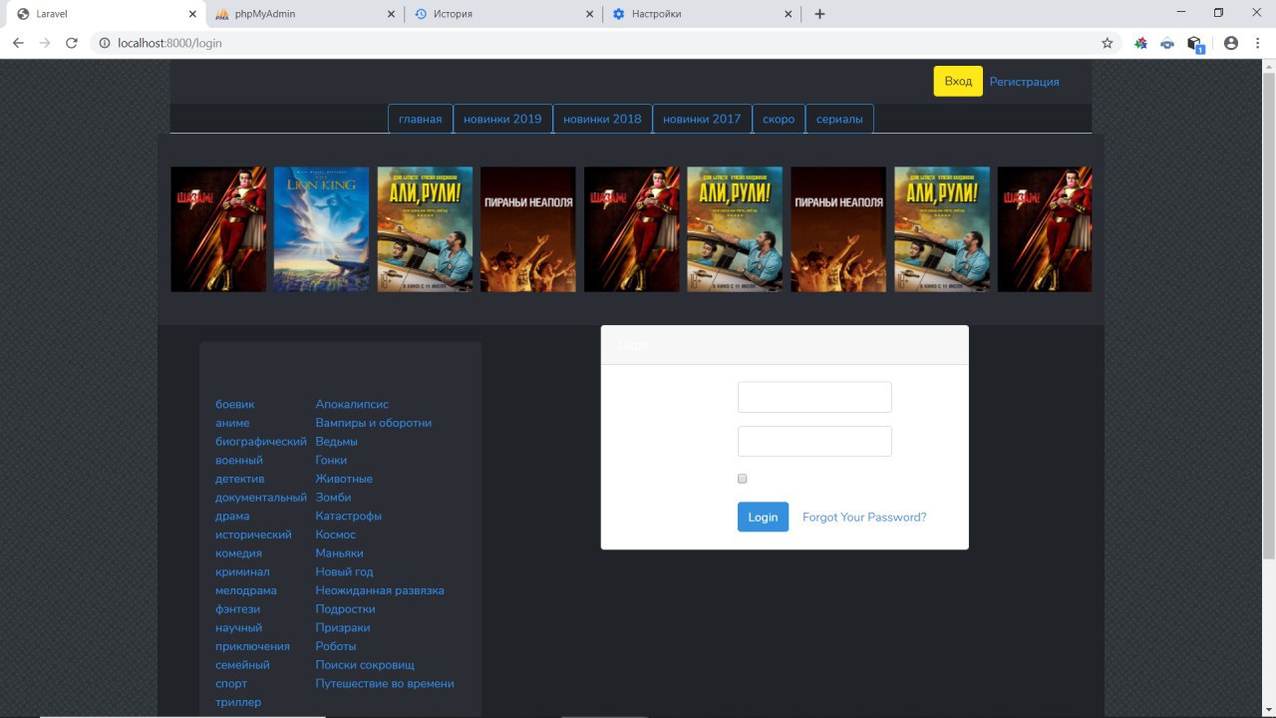Open Путешествие во времени category link
The height and width of the screenshot is (718, 1276).
(385, 684)
